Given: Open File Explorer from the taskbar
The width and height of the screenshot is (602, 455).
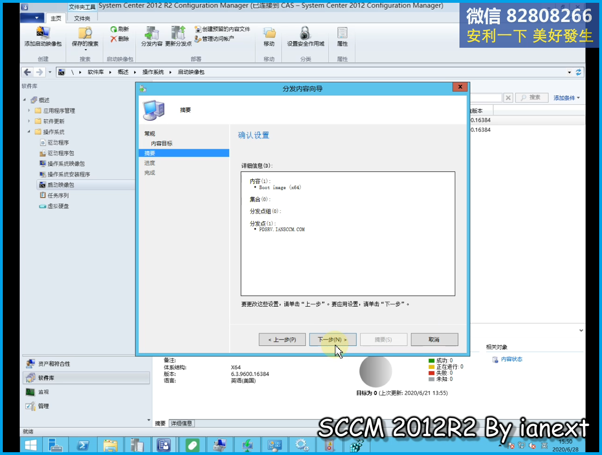Looking at the screenshot, I should 110,445.
